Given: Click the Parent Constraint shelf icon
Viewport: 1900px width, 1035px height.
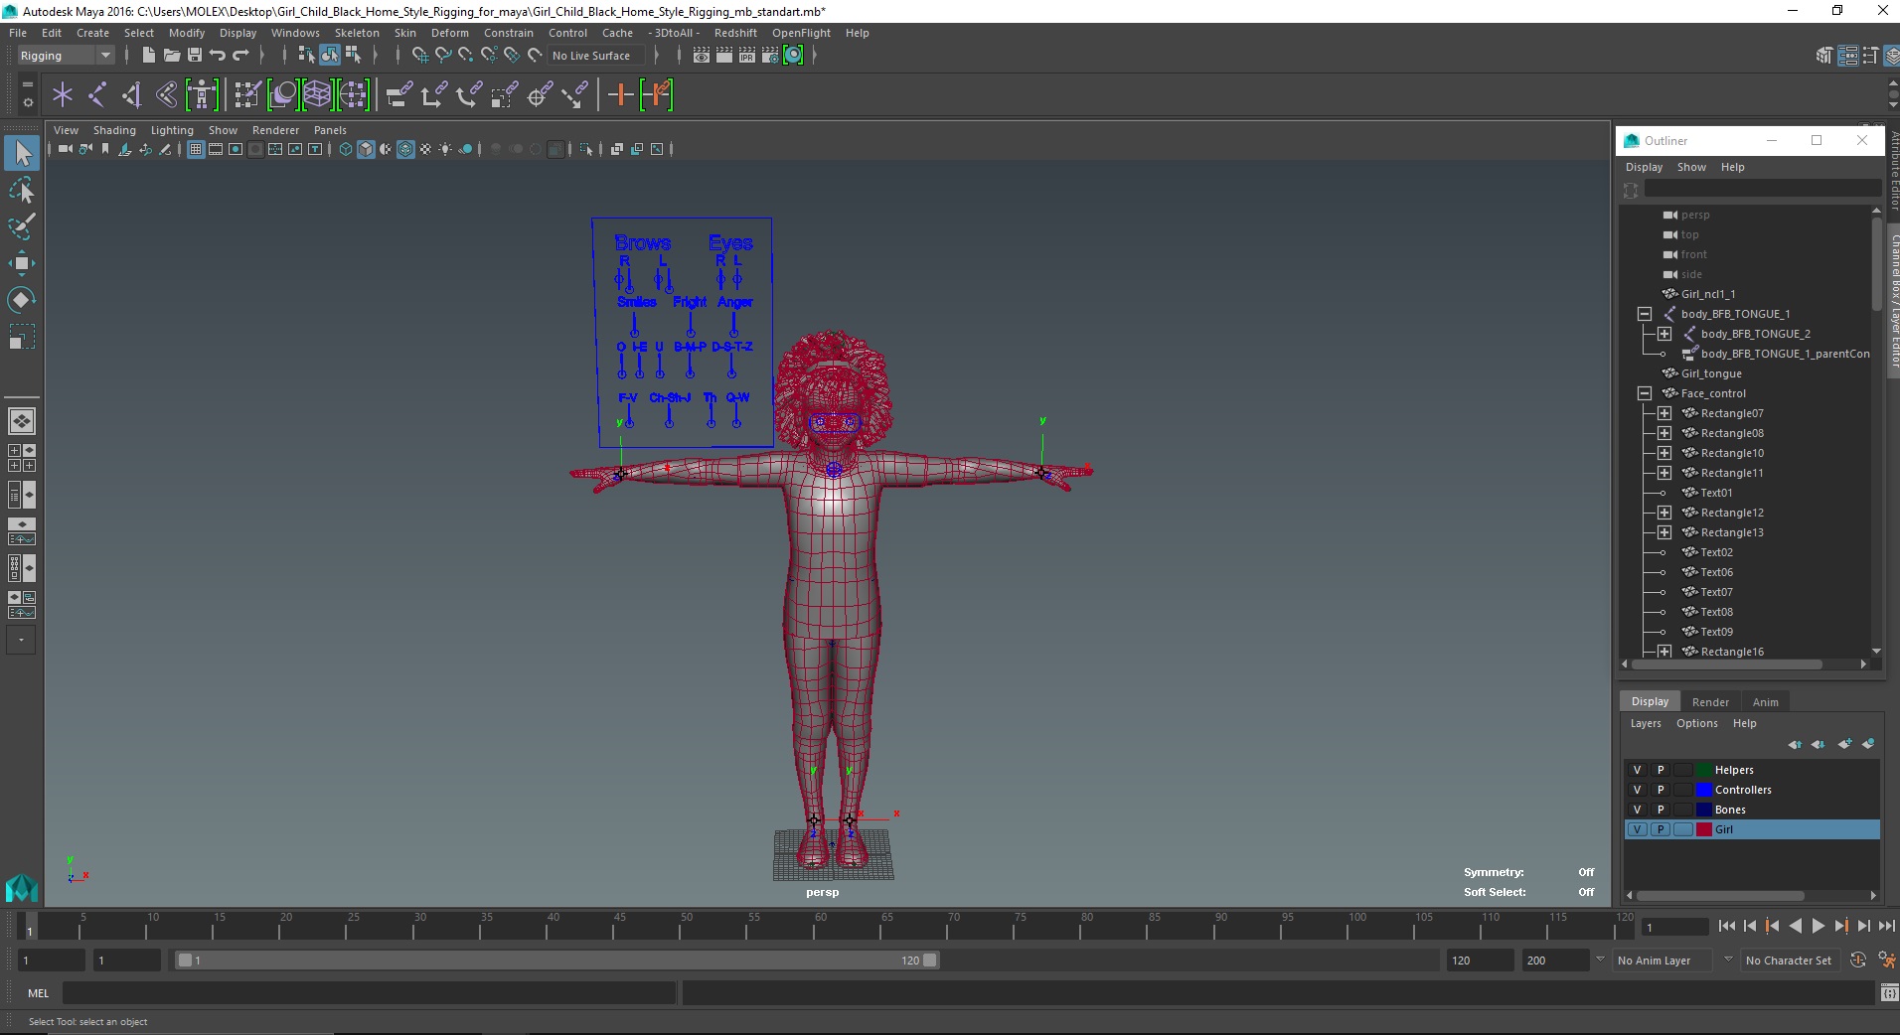Looking at the screenshot, I should pyautogui.click(x=398, y=95).
